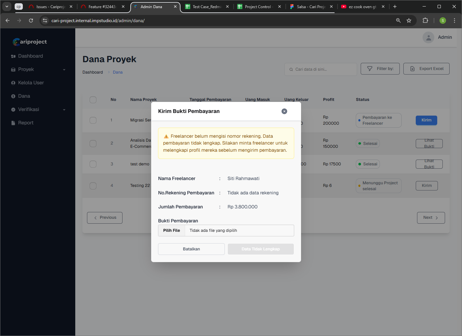This screenshot has width=462, height=336.
Task: Switch to the Salsa - Cari Project tab
Action: [x=311, y=7]
